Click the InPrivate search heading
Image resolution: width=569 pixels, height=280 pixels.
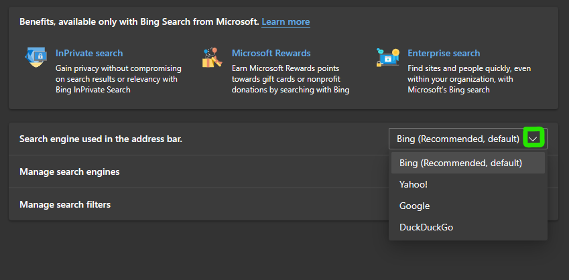(89, 53)
